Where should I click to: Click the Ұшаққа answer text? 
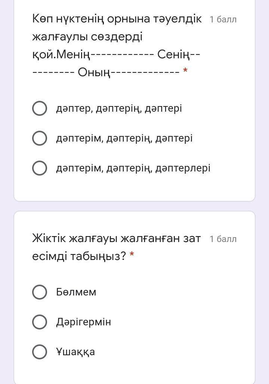coord(75,352)
